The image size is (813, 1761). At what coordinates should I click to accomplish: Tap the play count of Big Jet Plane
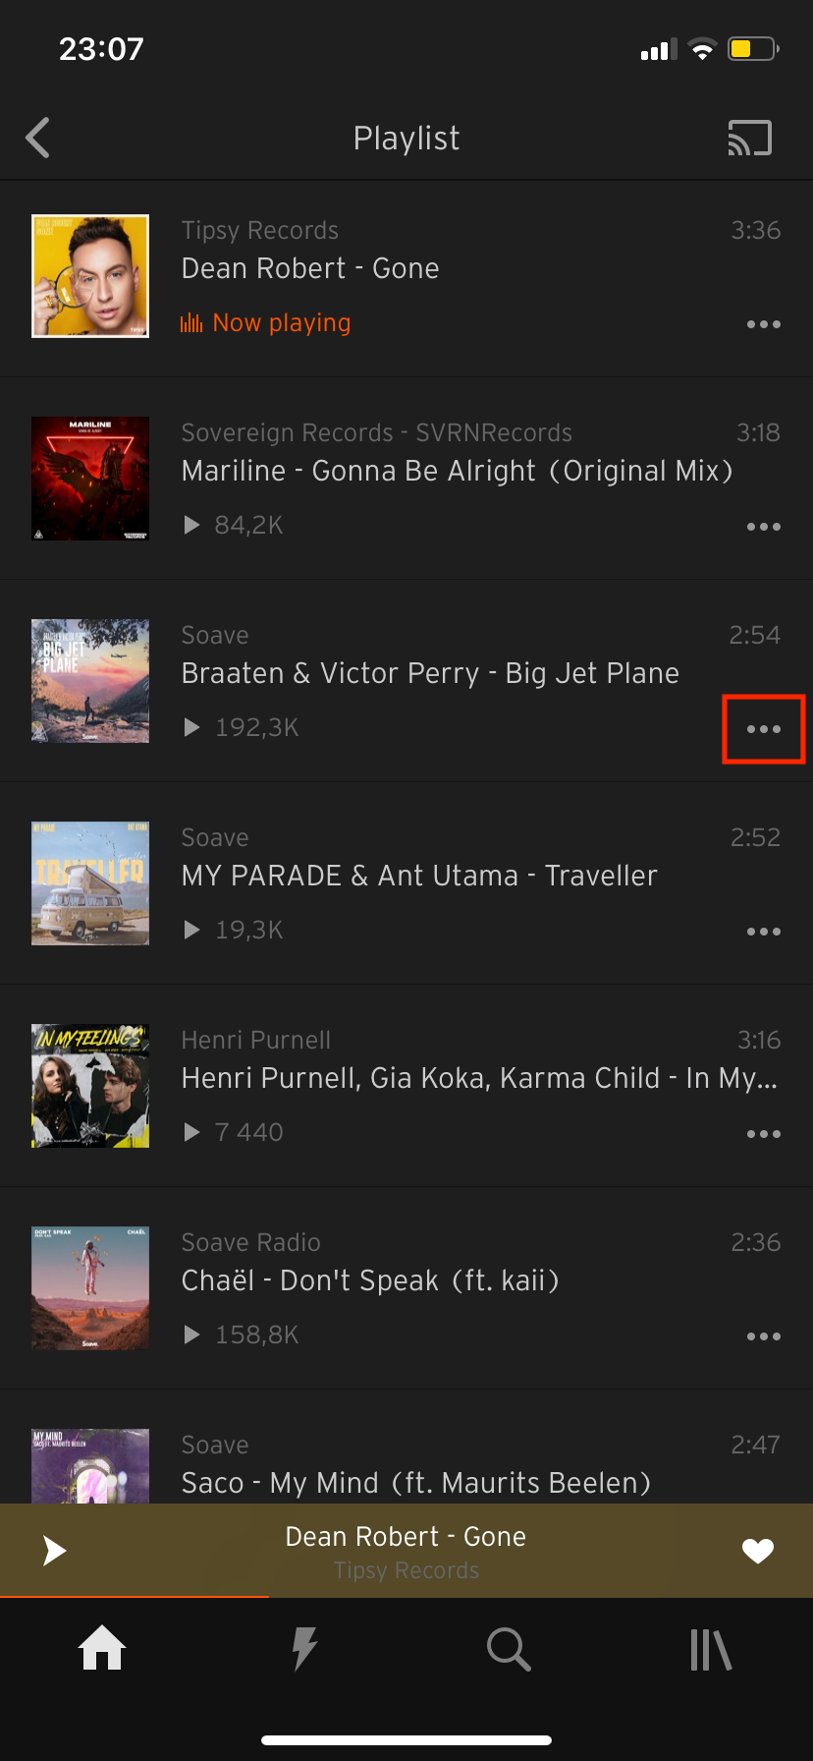pyautogui.click(x=241, y=728)
